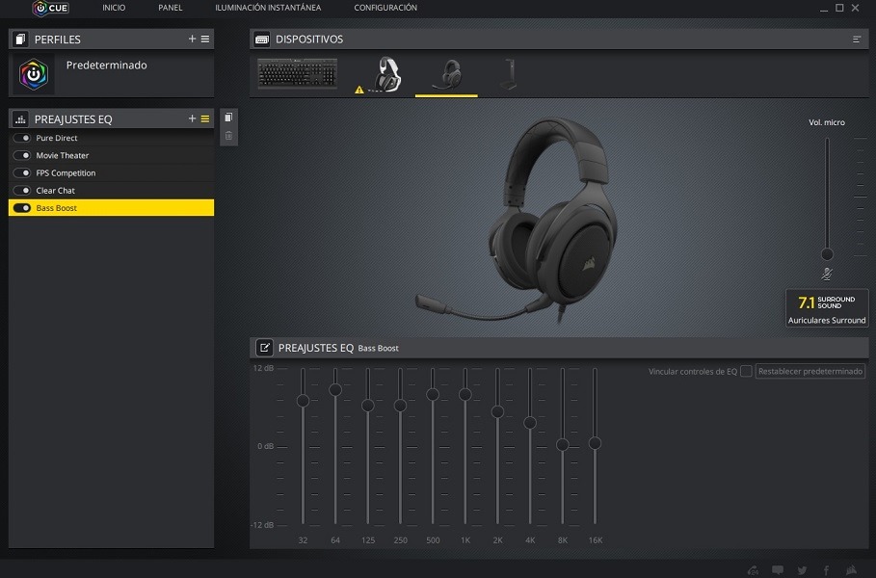Viewport: 876px width, 578px height.
Task: Click Restablecer predeterminado button
Action: [810, 372]
